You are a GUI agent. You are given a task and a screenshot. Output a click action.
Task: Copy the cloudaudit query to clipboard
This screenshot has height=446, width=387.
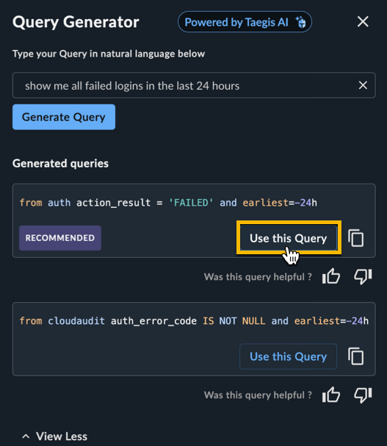(355, 356)
